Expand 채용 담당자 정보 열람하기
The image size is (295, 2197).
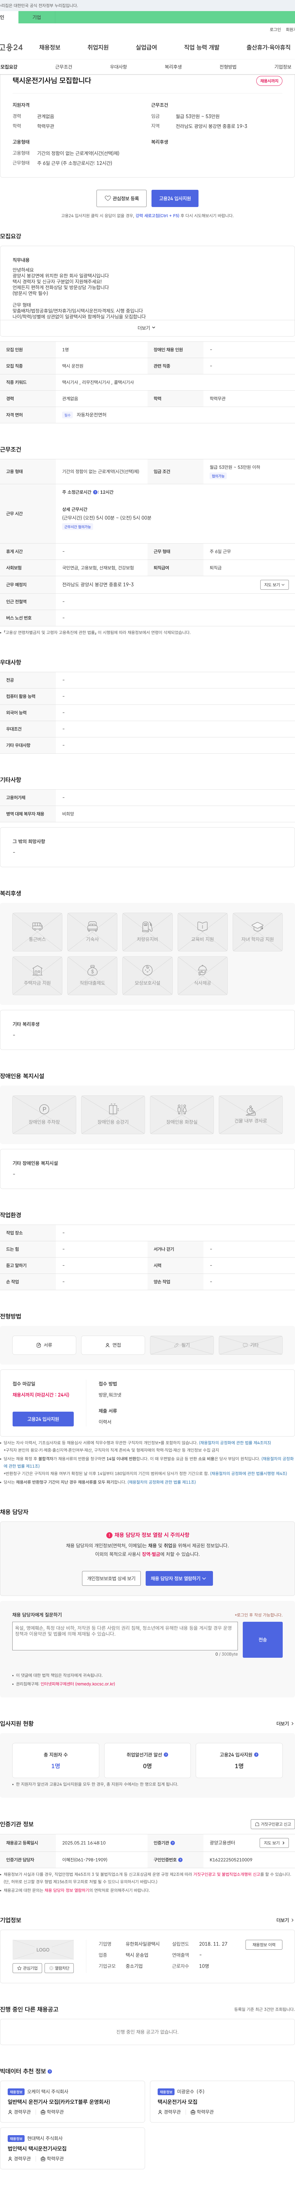(x=179, y=1579)
